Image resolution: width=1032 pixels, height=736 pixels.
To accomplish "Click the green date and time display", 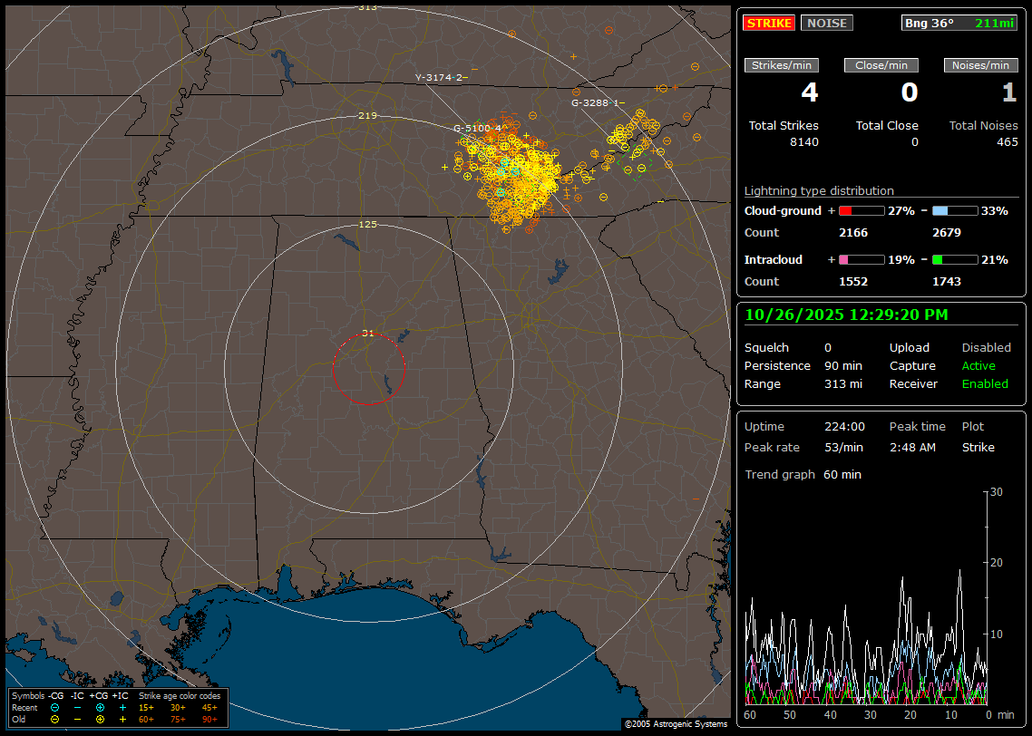I will [x=847, y=315].
